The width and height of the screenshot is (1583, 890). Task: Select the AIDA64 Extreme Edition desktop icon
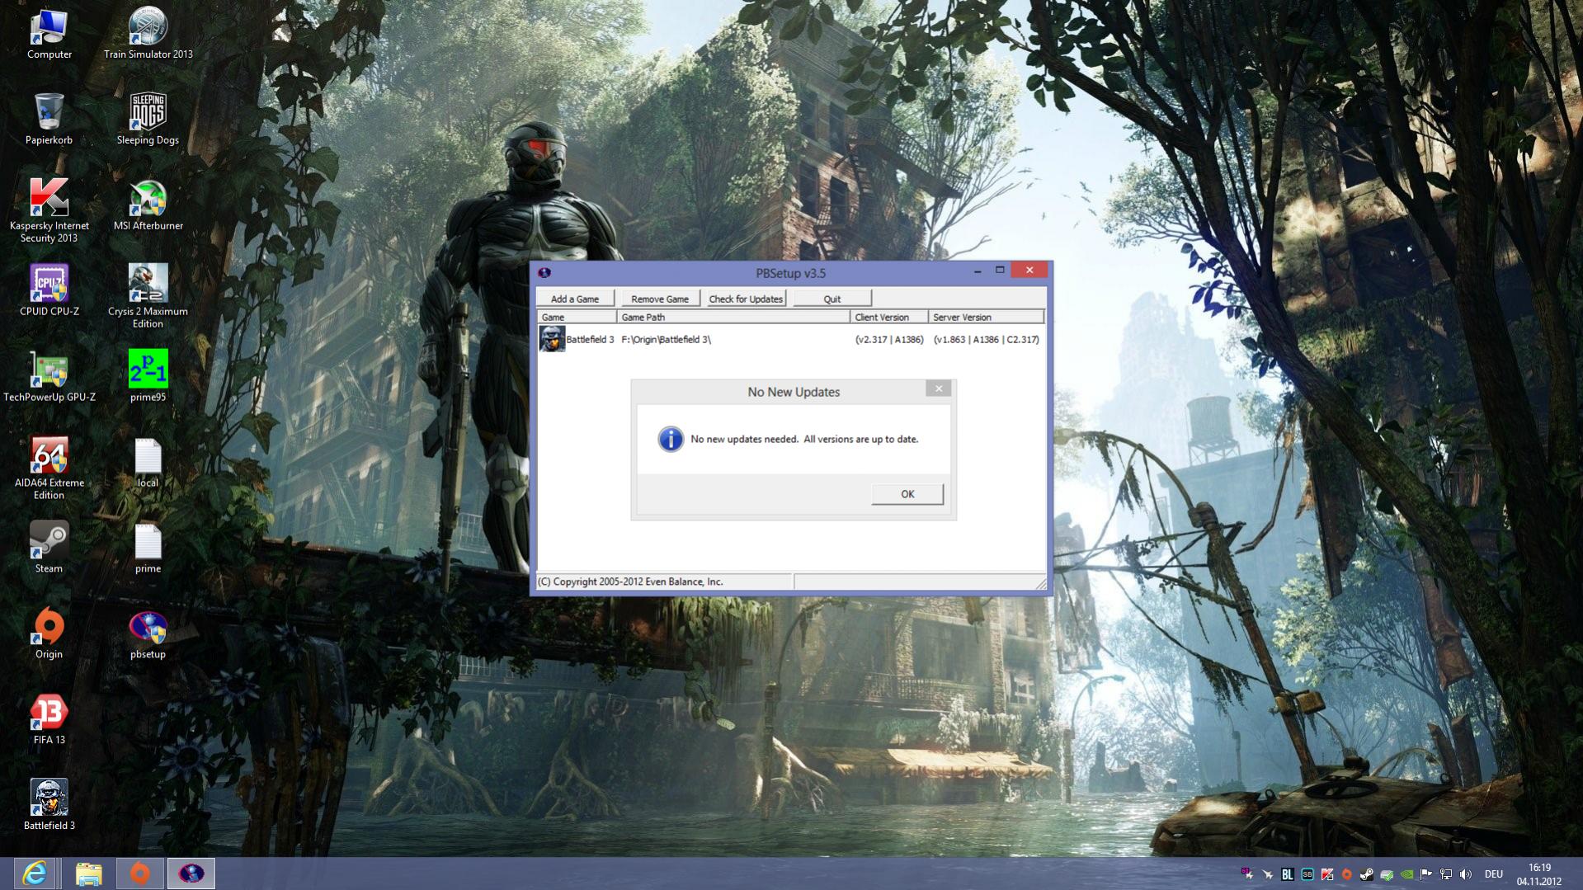49,468
